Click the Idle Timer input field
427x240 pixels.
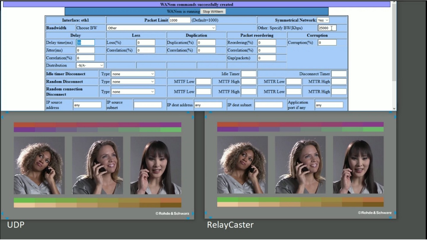tap(248, 74)
